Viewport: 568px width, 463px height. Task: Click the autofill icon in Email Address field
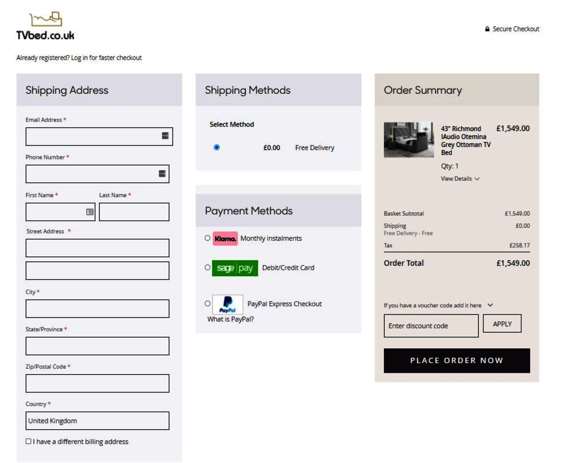coord(165,136)
